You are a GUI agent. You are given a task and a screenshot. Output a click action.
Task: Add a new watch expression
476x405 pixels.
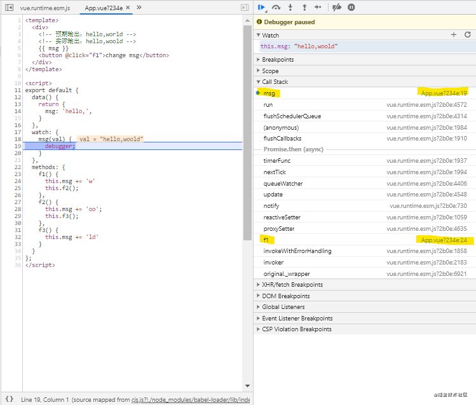coord(454,35)
